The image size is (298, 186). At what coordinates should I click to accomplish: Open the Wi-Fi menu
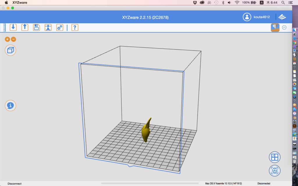(x=237, y=2)
